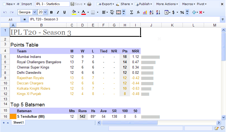The image size is (226, 132).
Task: Click the note edit icon in status bar
Action: click(x=216, y=128)
